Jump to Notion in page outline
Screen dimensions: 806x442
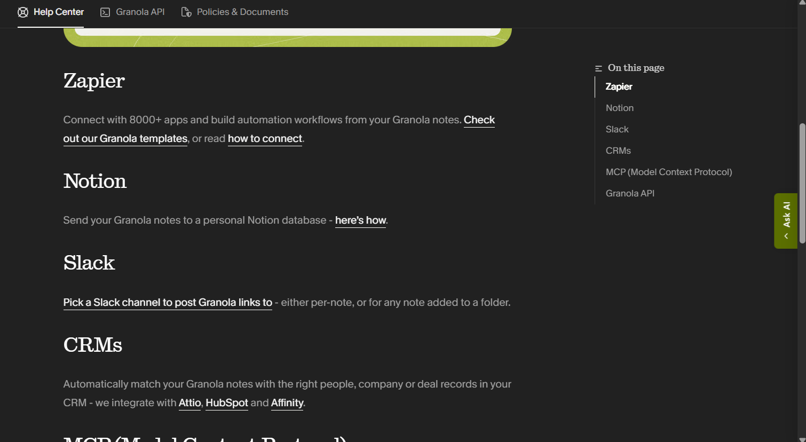coord(620,108)
